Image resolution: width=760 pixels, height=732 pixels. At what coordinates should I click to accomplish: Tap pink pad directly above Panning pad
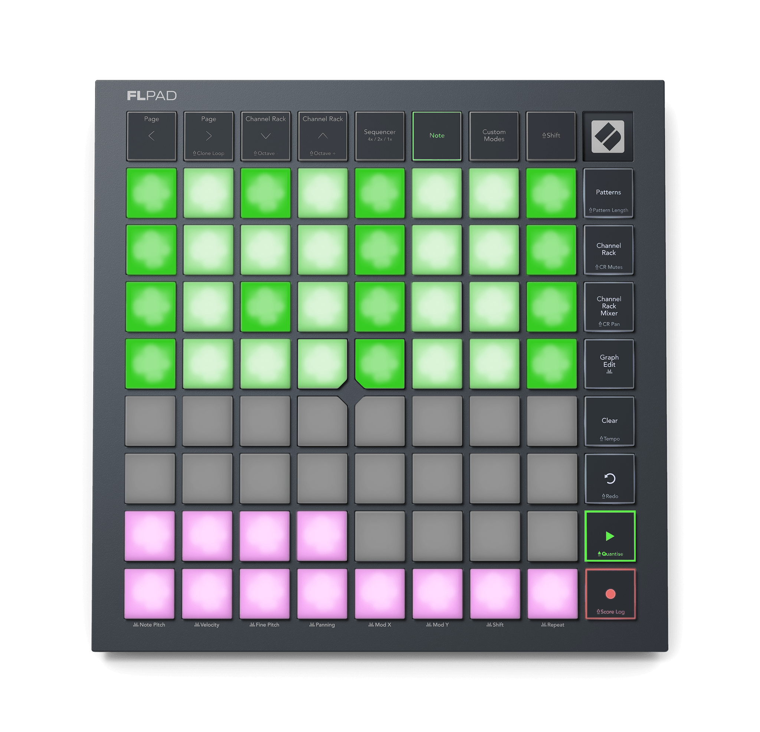pyautogui.click(x=322, y=536)
